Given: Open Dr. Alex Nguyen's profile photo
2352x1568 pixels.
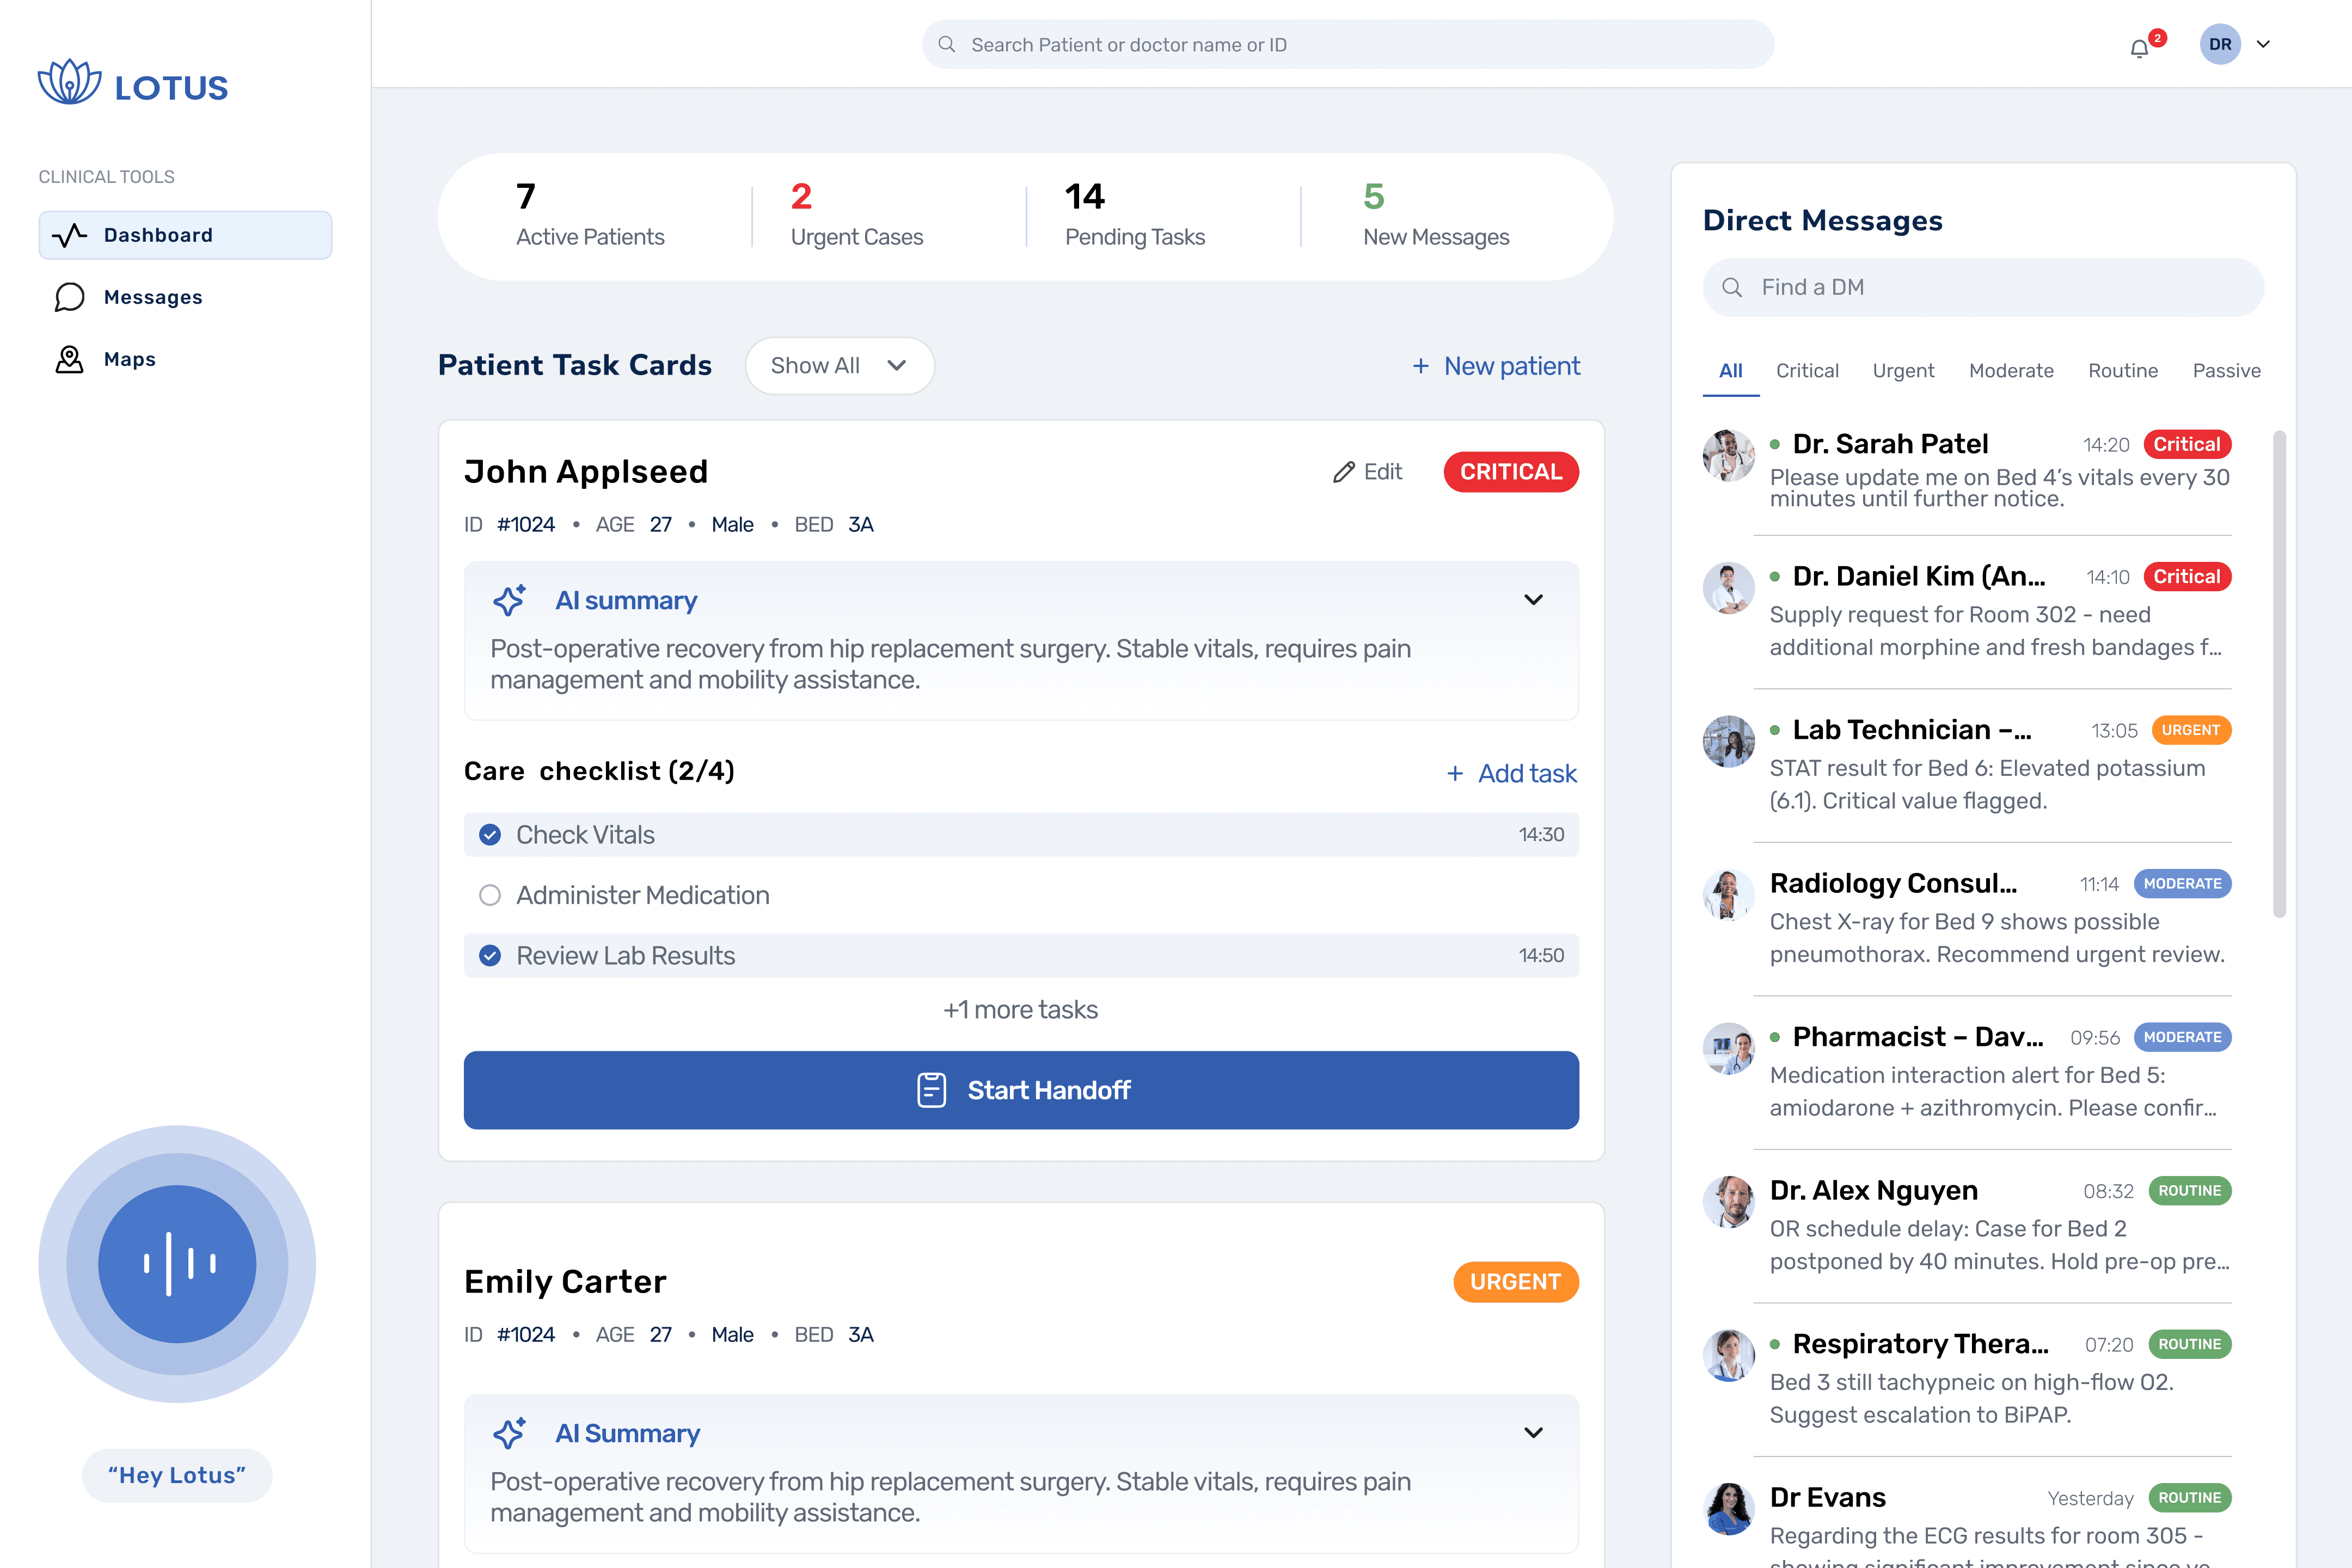Looking at the screenshot, I should (1729, 1202).
